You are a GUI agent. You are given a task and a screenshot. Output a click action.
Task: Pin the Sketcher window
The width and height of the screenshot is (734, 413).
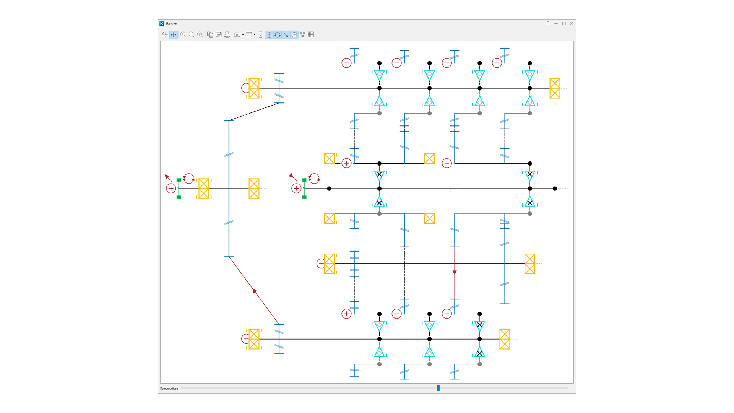(x=548, y=23)
